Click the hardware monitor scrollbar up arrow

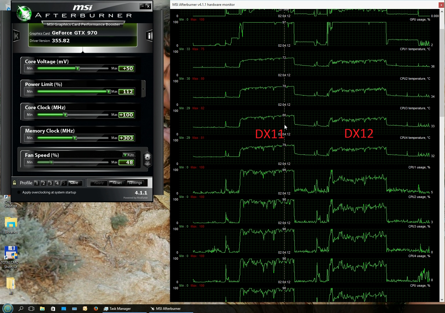pyautogui.click(x=442, y=11)
